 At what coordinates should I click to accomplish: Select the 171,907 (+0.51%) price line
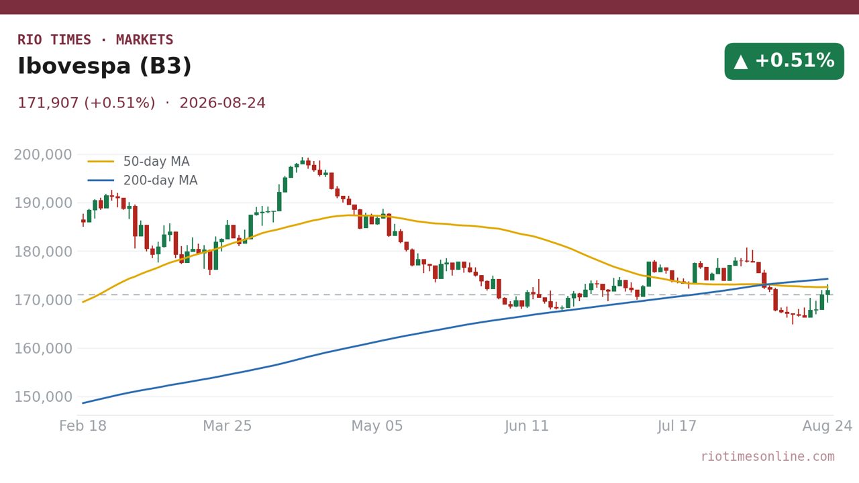87,103
